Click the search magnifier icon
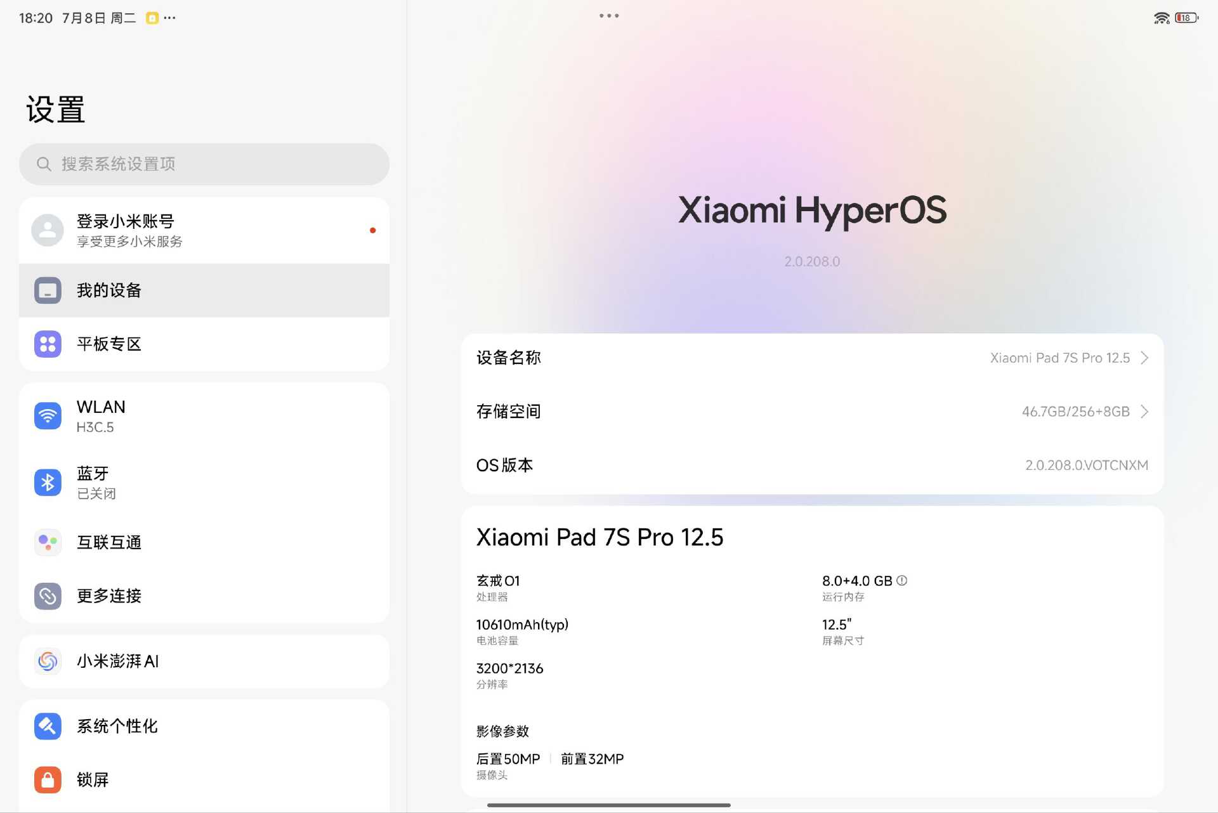 [44, 164]
